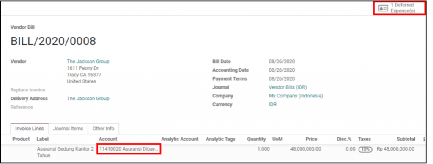Click the 10% tax tag
Viewport: 433px width, 164px height.
tap(365, 149)
